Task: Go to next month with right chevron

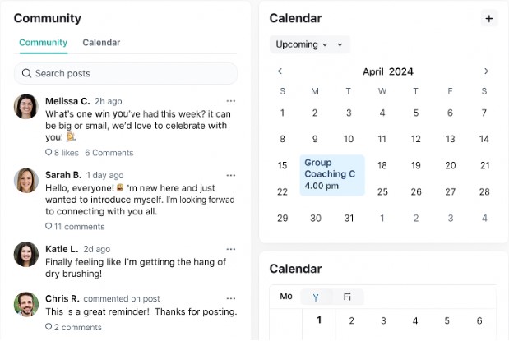Action: coord(486,71)
